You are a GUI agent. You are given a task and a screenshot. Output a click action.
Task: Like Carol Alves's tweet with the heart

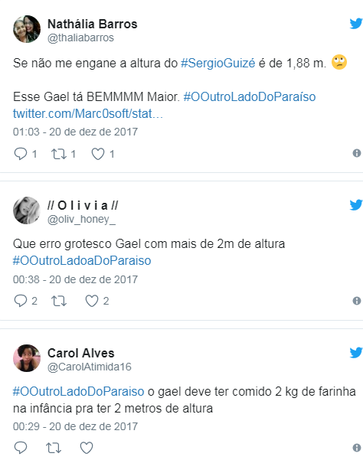87,448
